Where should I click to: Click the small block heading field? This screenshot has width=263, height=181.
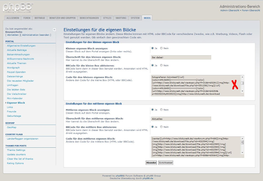pos(181,57)
